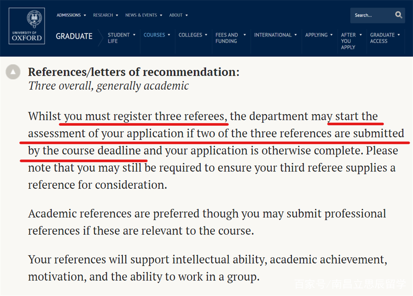Click the arrow beside Admissions

click(x=85, y=15)
